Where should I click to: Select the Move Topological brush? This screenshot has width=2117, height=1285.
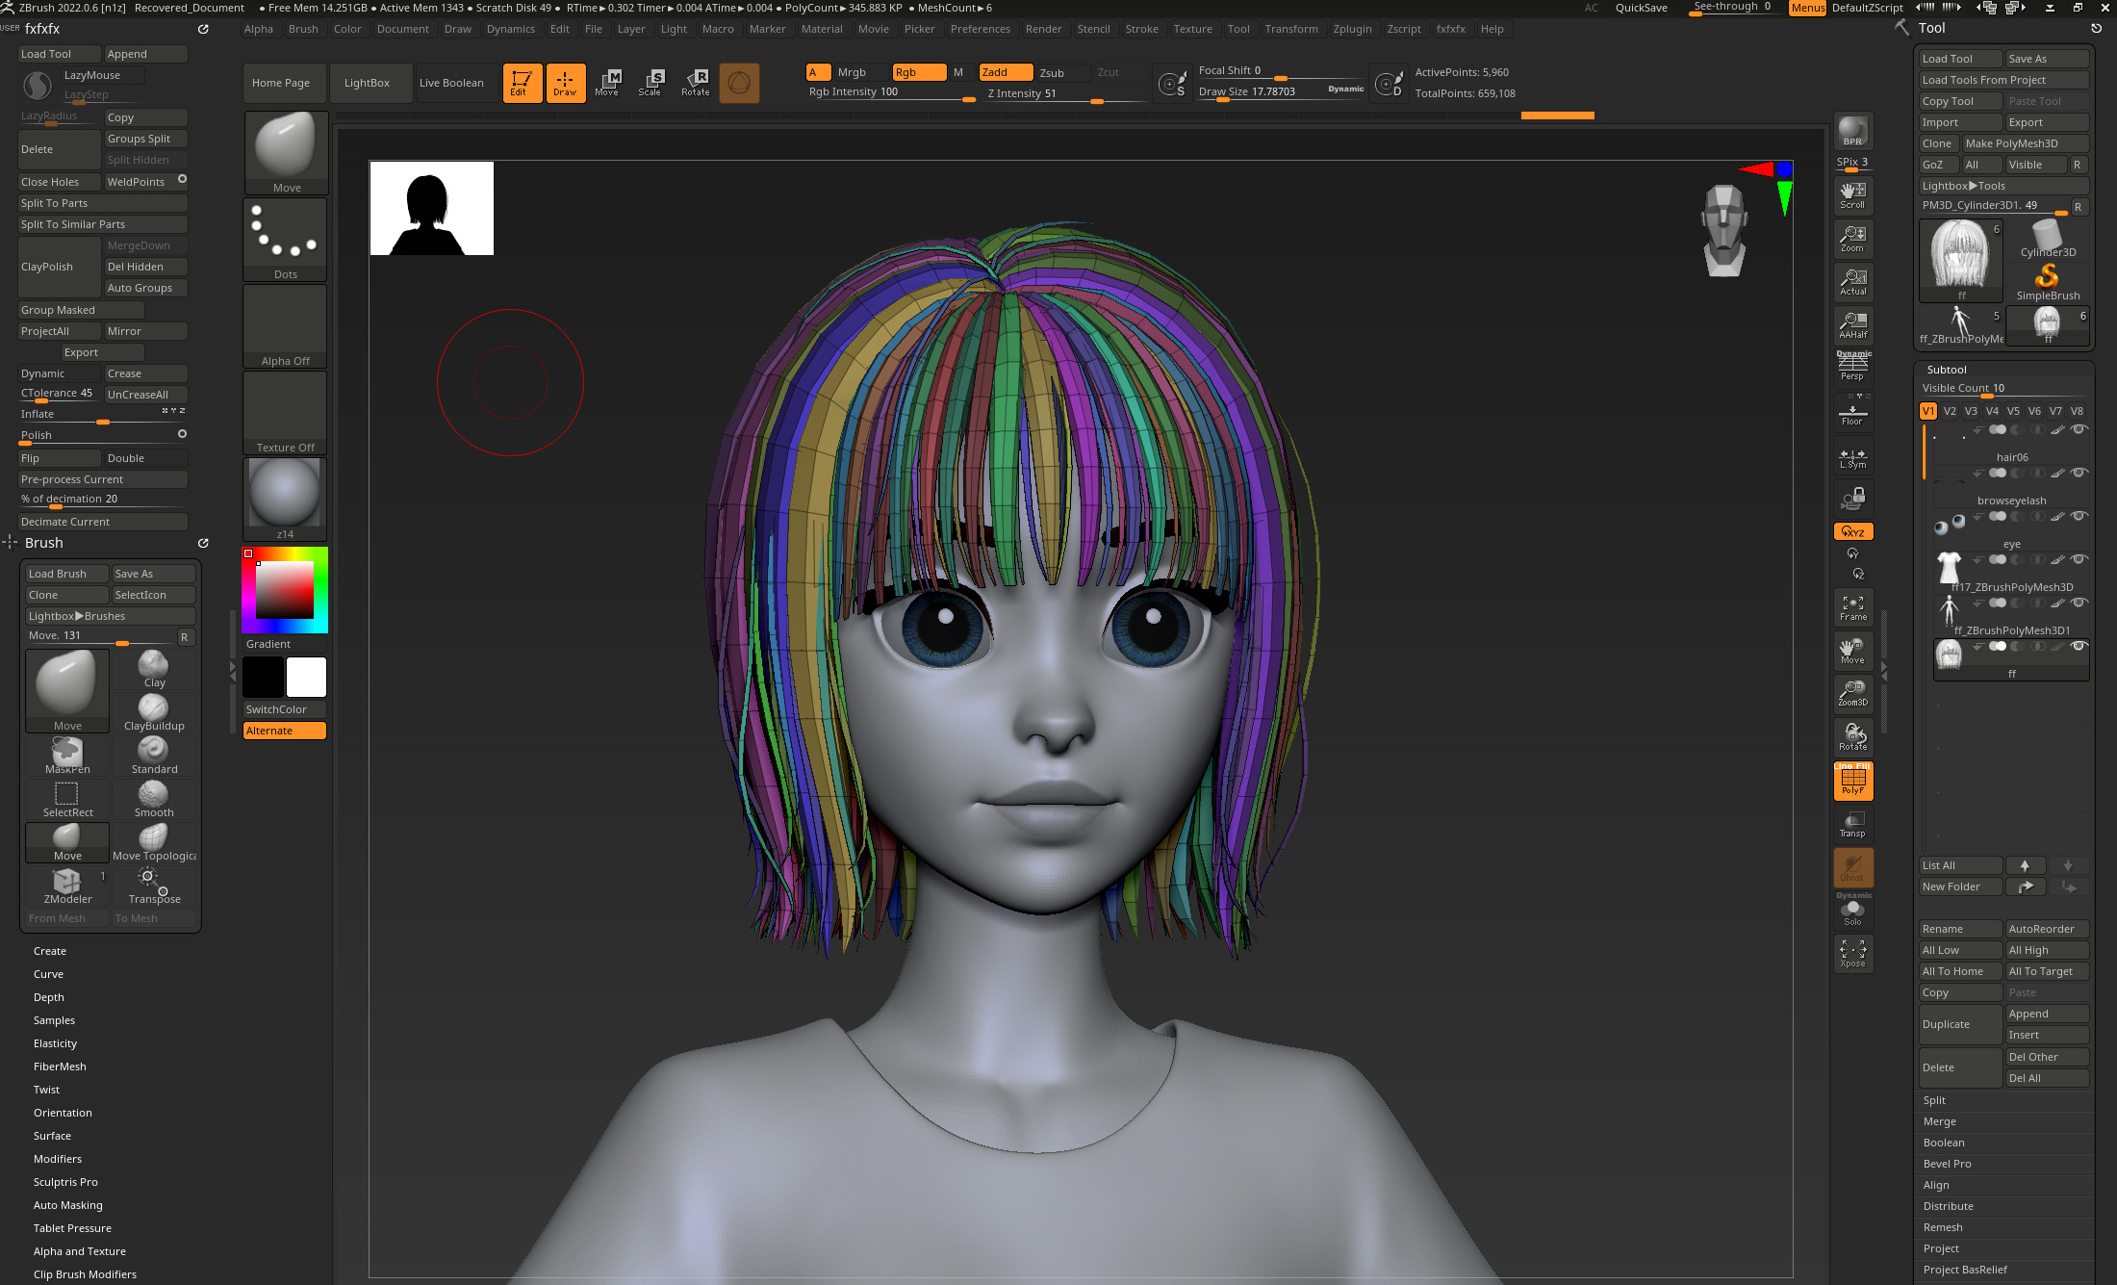pyautogui.click(x=154, y=842)
